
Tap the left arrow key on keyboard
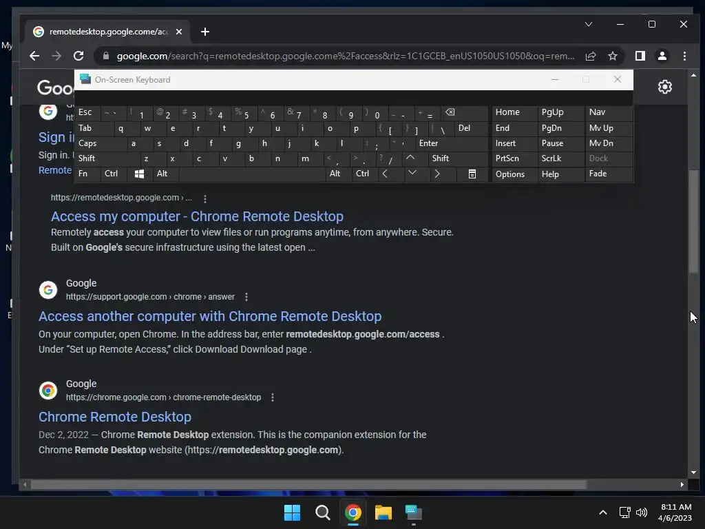385,174
